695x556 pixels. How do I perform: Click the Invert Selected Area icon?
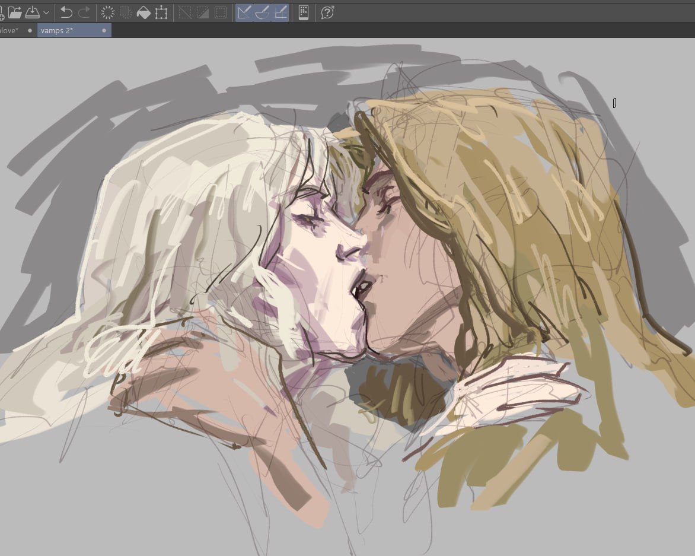(203, 12)
